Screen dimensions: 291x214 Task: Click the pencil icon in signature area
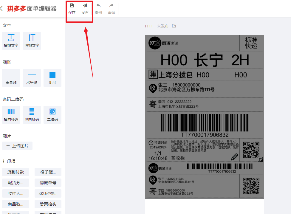point(234,157)
